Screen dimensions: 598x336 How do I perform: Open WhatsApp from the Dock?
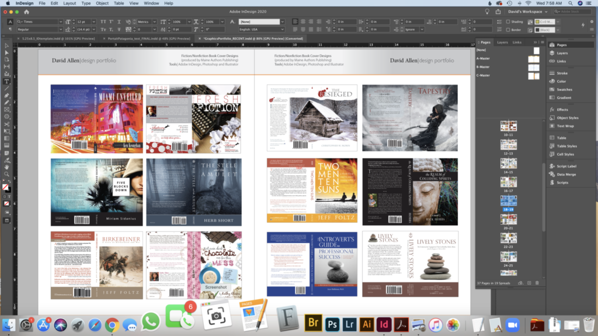coord(151,322)
